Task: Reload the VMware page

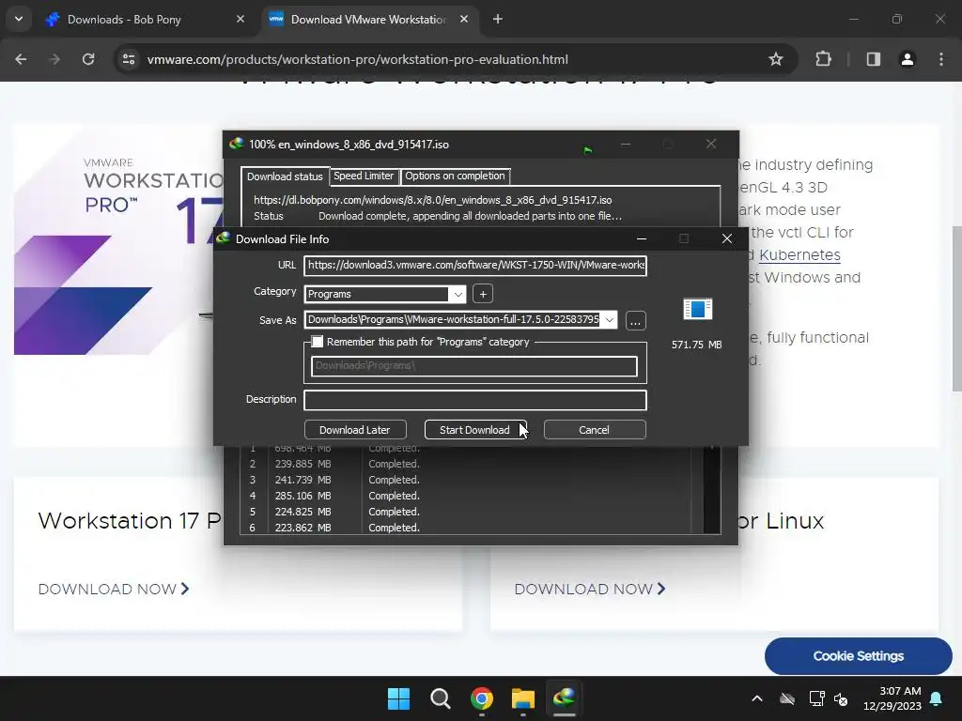Action: 88,59
